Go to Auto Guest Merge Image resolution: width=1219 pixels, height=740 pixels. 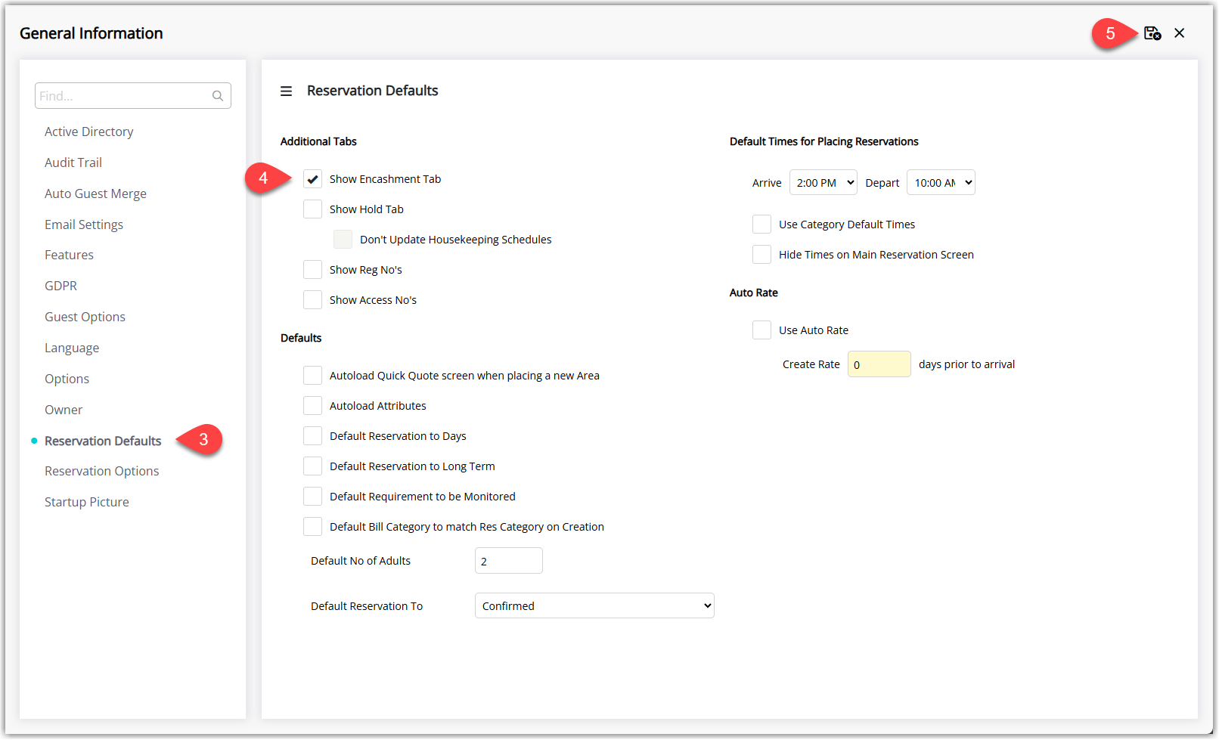point(96,194)
